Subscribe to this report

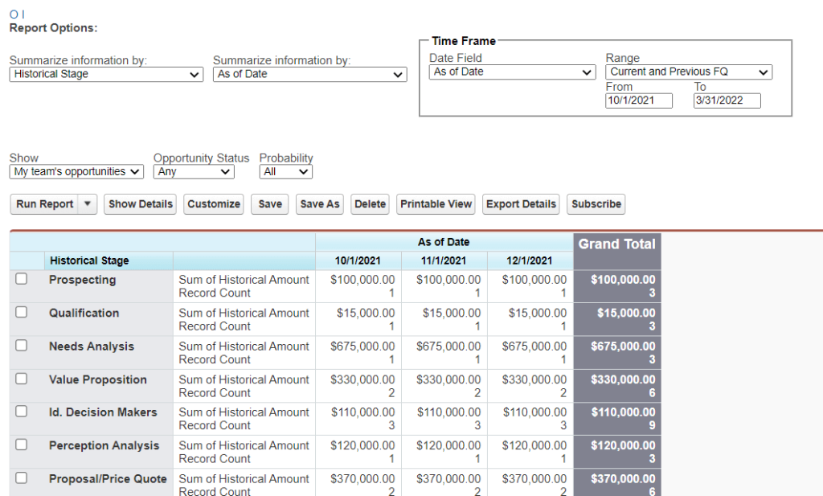[x=596, y=204]
